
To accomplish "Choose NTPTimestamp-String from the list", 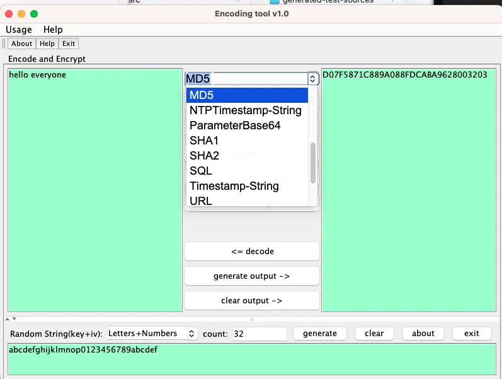I will [247, 110].
